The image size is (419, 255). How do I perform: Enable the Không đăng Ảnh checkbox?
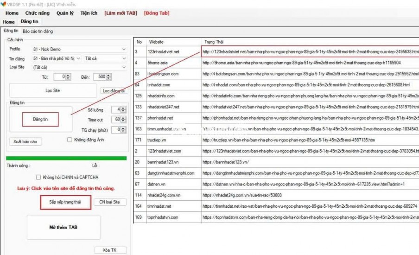(70, 140)
